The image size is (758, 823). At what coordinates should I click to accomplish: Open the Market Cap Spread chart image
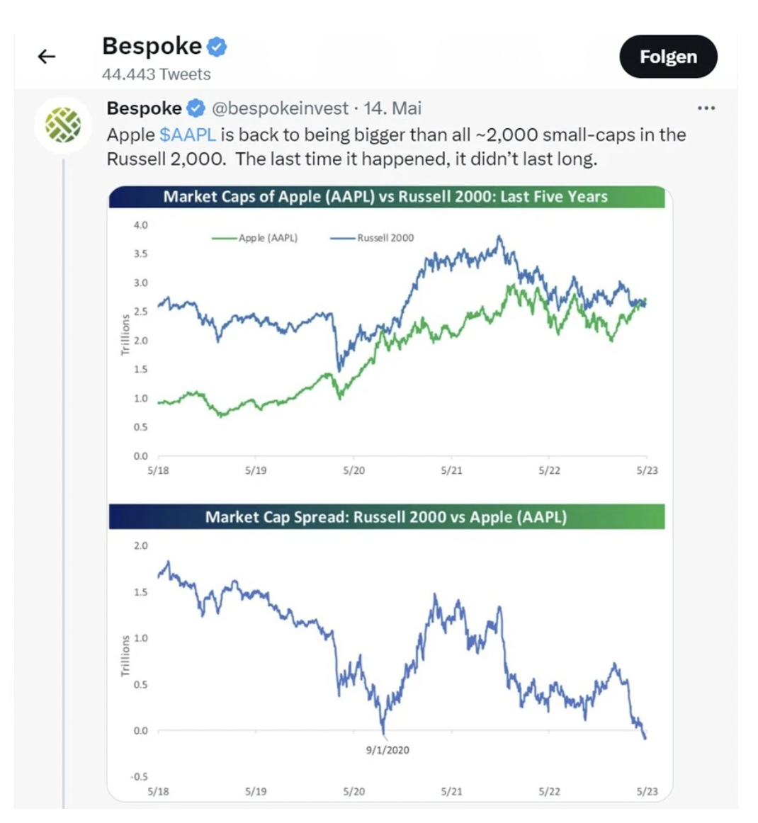387,652
